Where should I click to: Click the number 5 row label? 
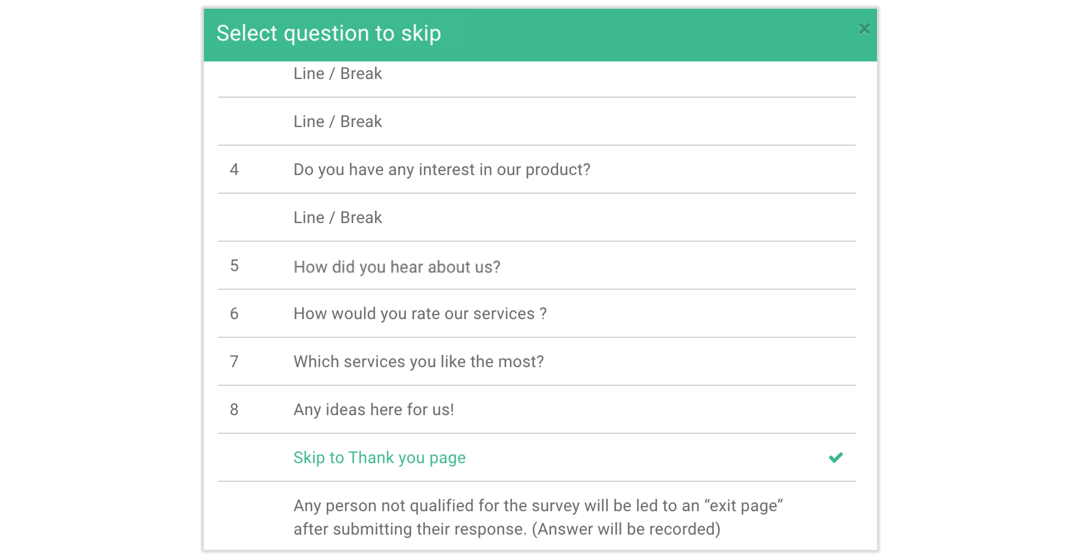[x=234, y=266]
